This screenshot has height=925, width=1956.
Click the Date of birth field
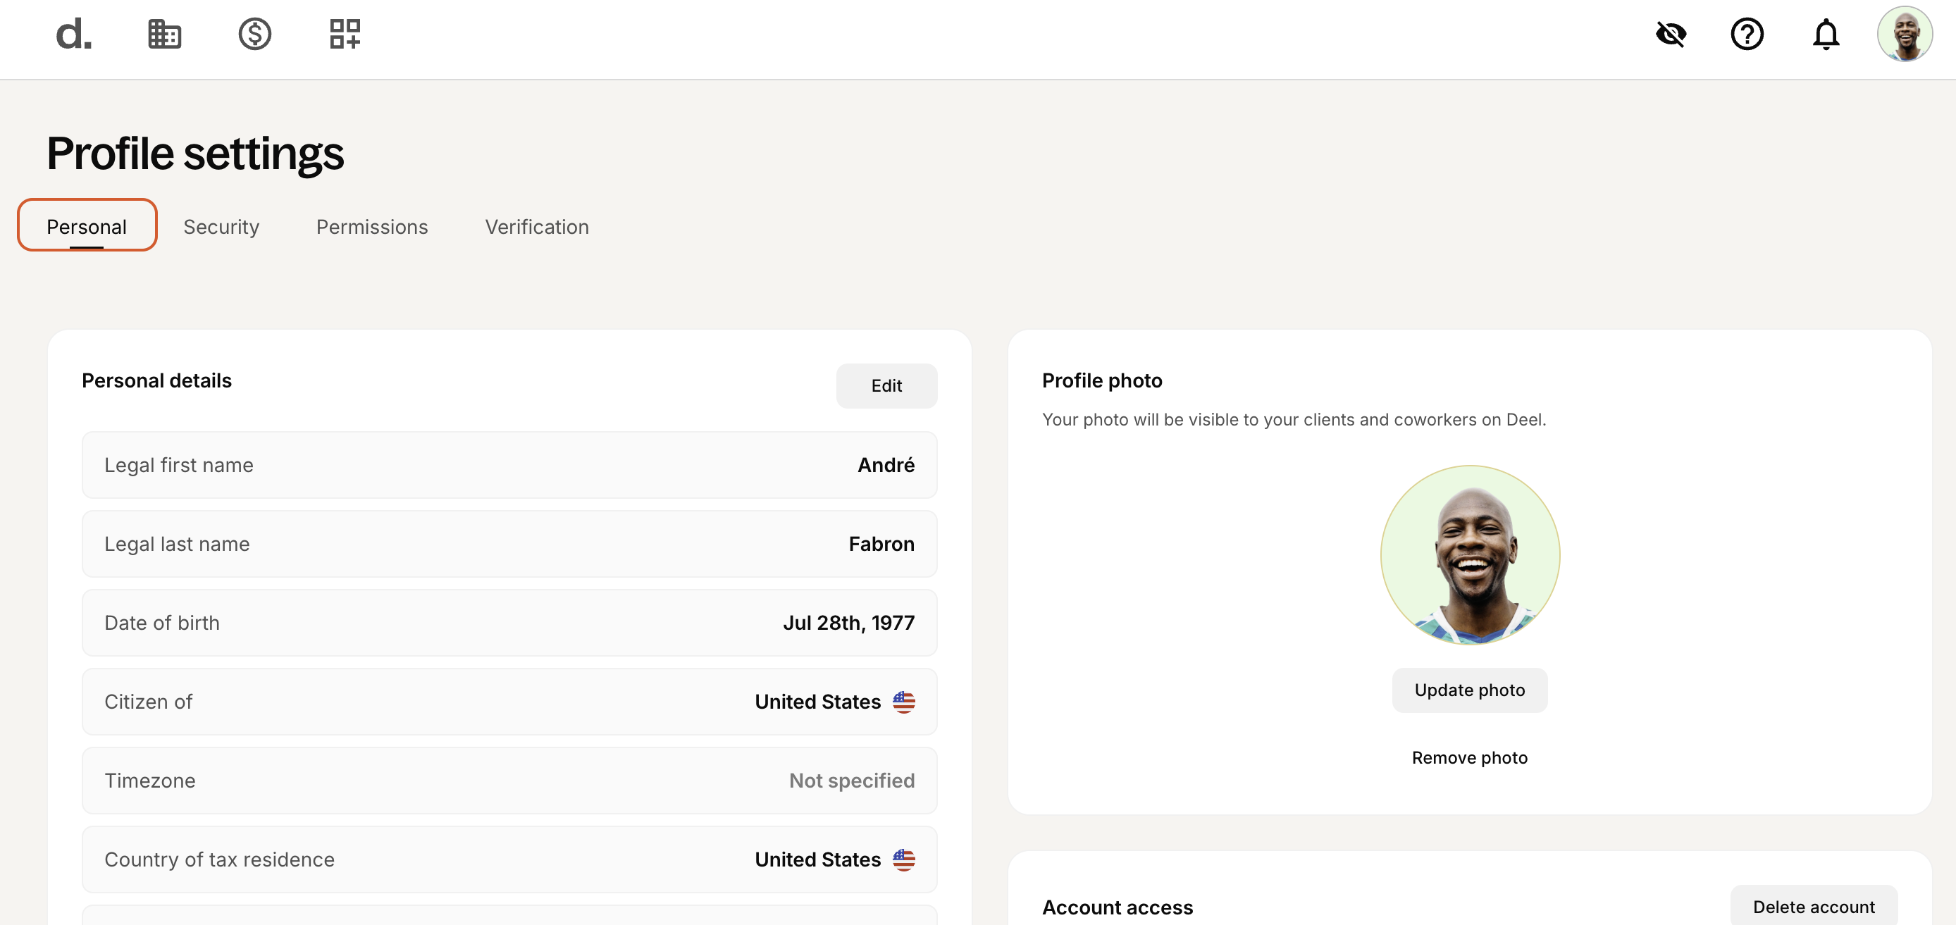tap(509, 623)
